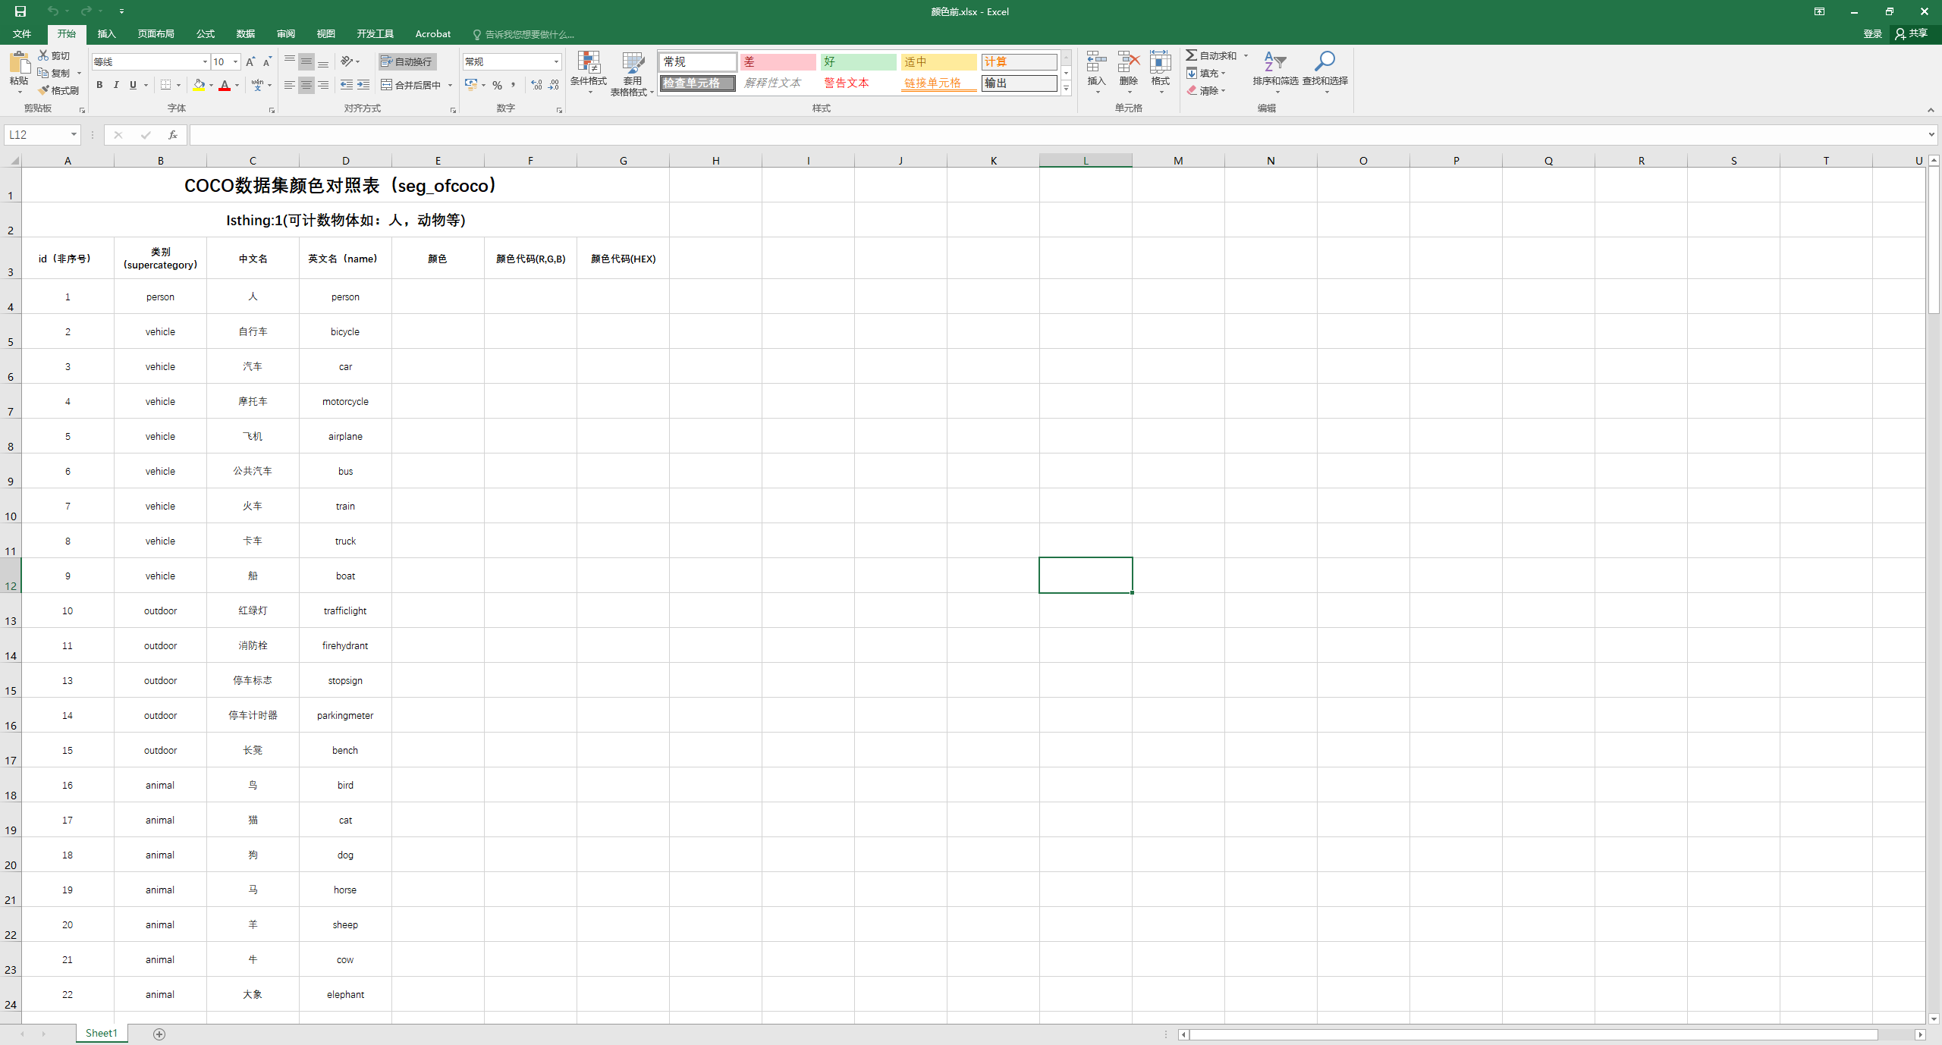The height and width of the screenshot is (1045, 1942).
Task: Click the Insert Function fx icon
Action: (x=173, y=135)
